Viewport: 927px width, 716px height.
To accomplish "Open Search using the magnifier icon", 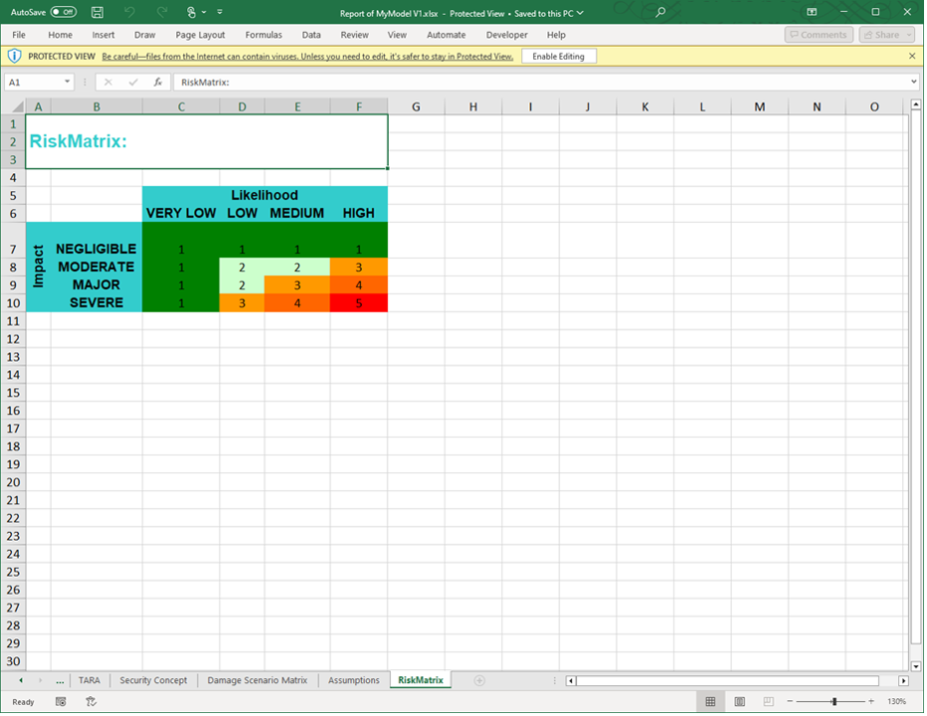I will click(x=661, y=12).
